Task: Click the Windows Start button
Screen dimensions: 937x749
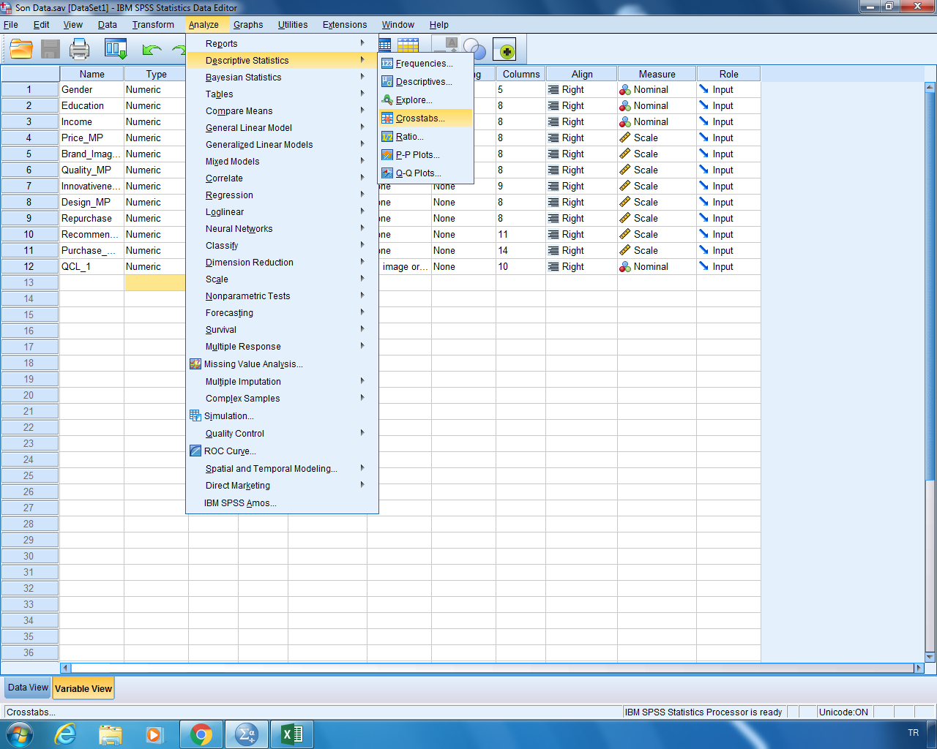Action: pyautogui.click(x=19, y=734)
